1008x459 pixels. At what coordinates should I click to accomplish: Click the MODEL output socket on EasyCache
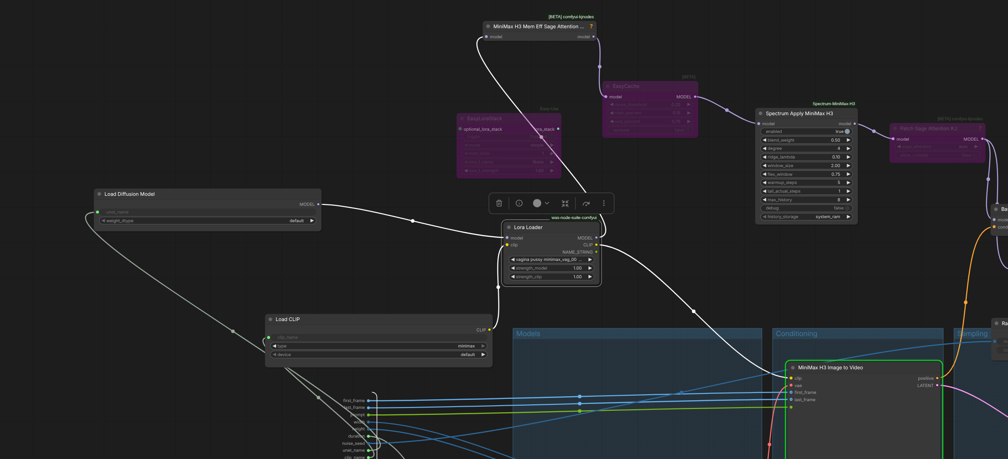pyautogui.click(x=695, y=97)
